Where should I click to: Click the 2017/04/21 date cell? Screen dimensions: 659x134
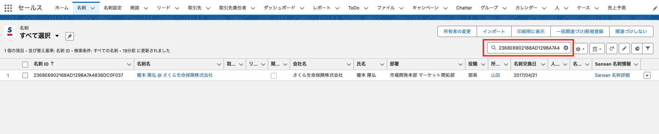click(x=525, y=75)
